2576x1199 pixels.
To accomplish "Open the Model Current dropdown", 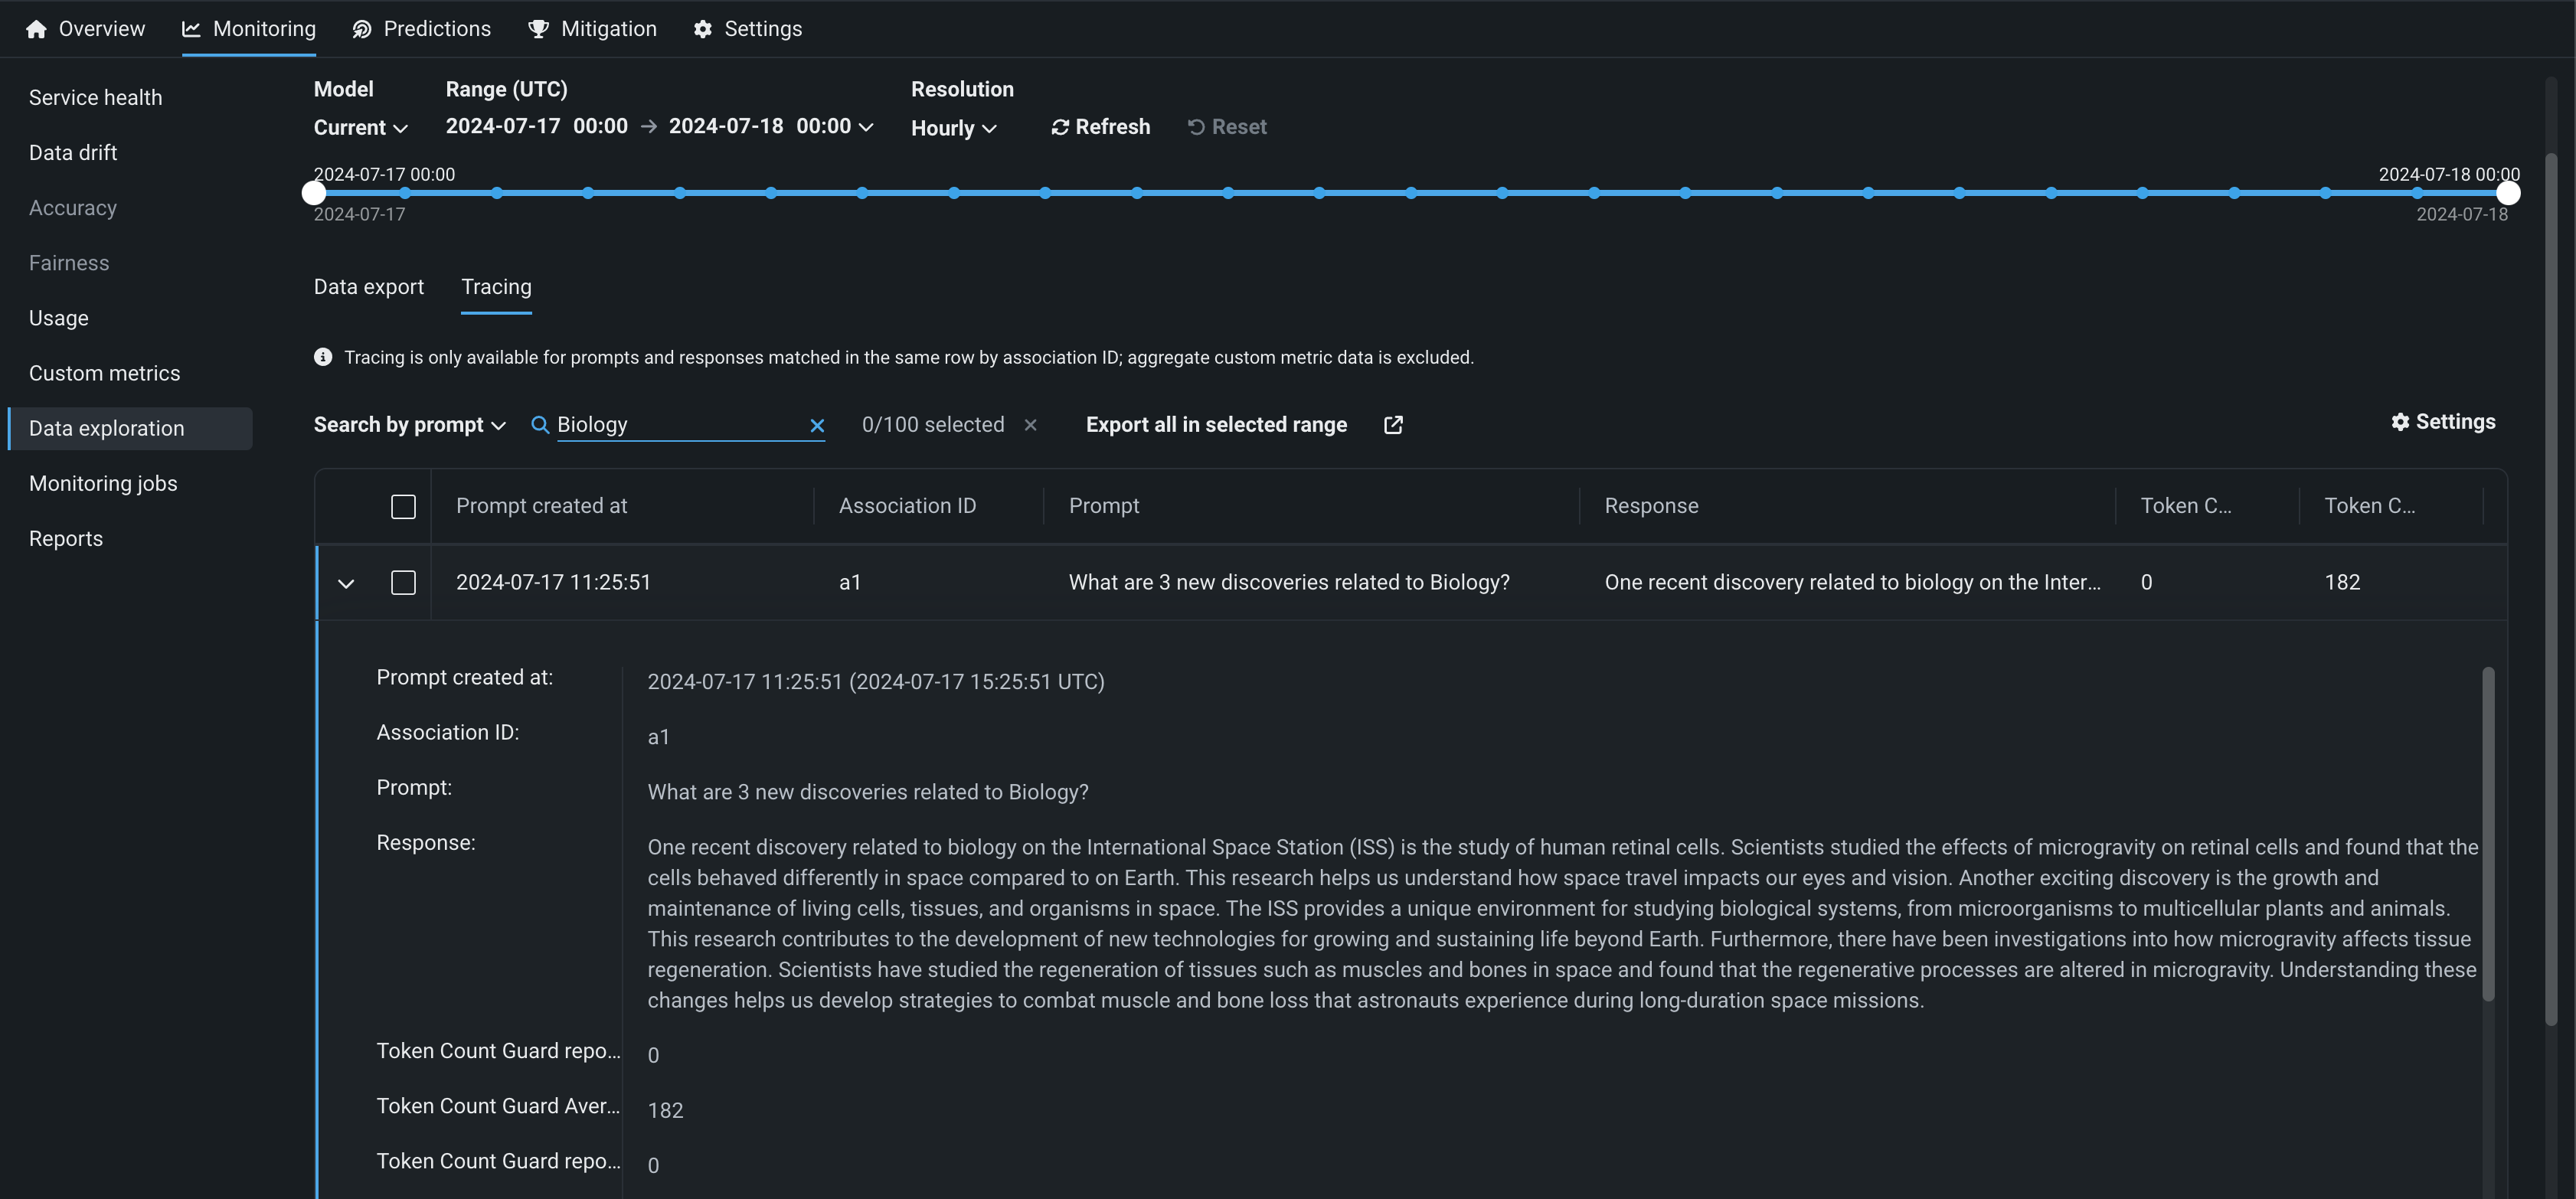I will click(x=360, y=128).
